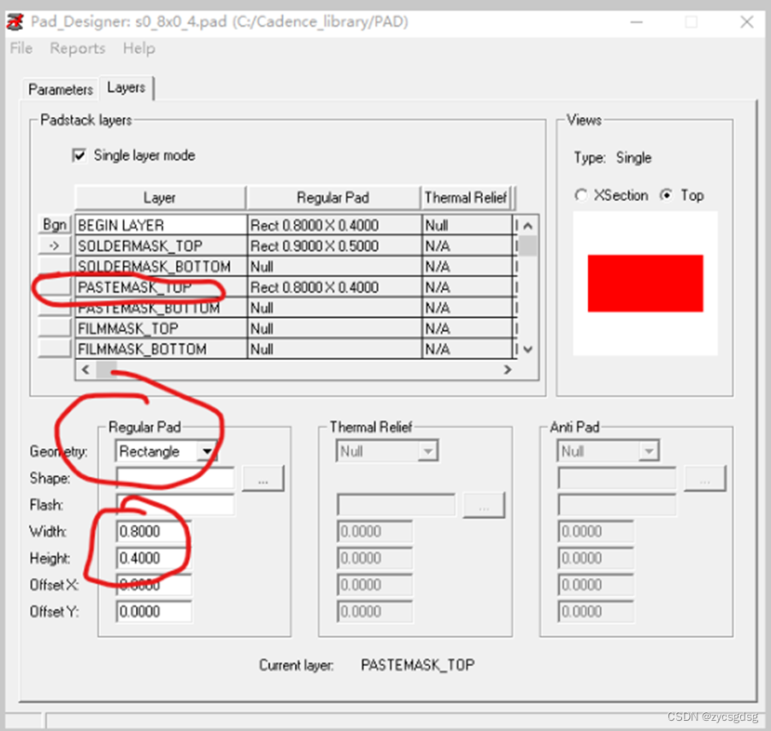Select the XSection view radio button
This screenshot has width=771, height=731.
(582, 195)
